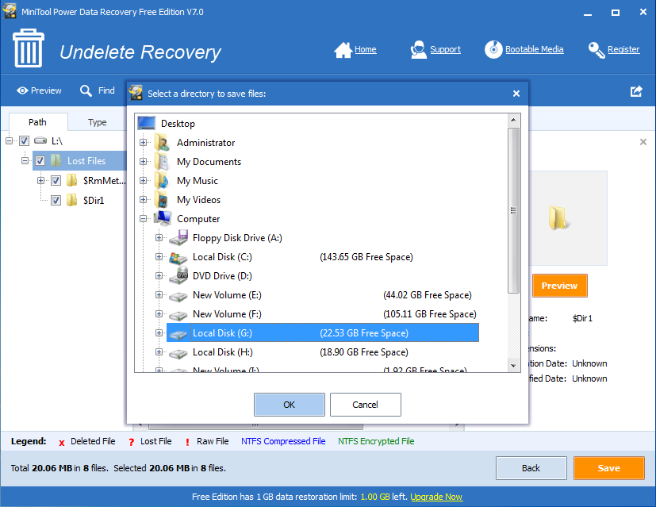This screenshot has width=656, height=507.
Task: Click the directory list scroll up arrow
Action: pyautogui.click(x=513, y=120)
